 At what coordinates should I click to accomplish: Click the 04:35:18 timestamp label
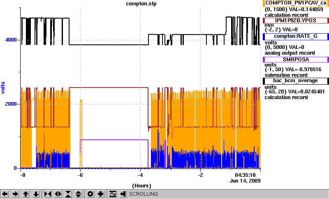(245, 175)
